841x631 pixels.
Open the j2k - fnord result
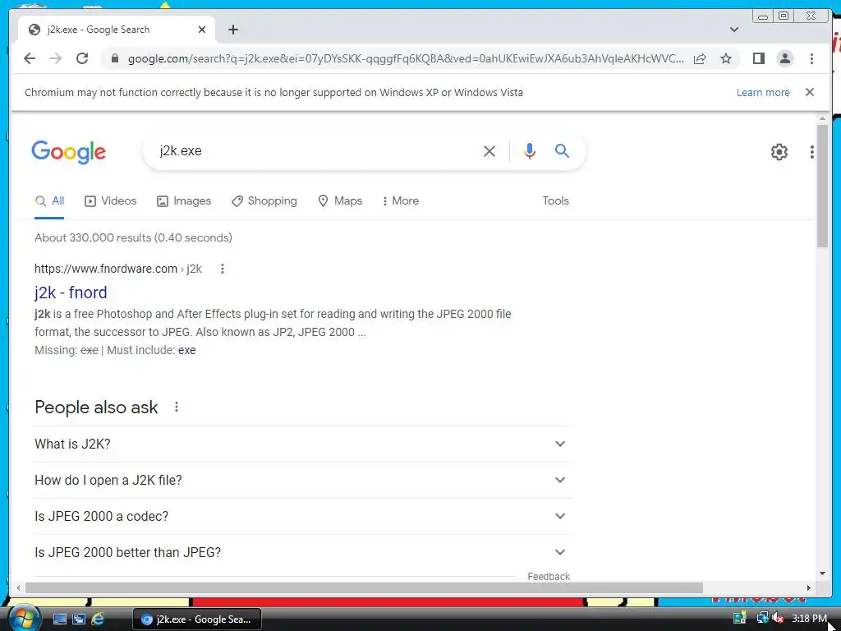[x=71, y=292]
